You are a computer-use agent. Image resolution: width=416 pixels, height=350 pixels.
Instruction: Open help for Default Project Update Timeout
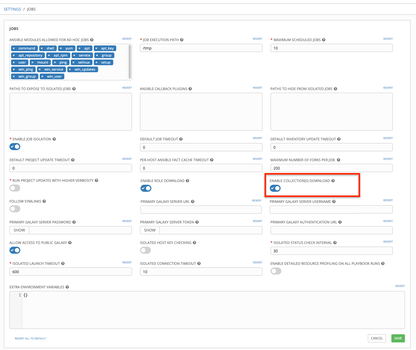click(73, 160)
